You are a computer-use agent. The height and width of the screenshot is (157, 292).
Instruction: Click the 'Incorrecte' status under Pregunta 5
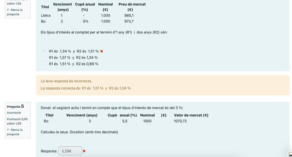point(14,113)
